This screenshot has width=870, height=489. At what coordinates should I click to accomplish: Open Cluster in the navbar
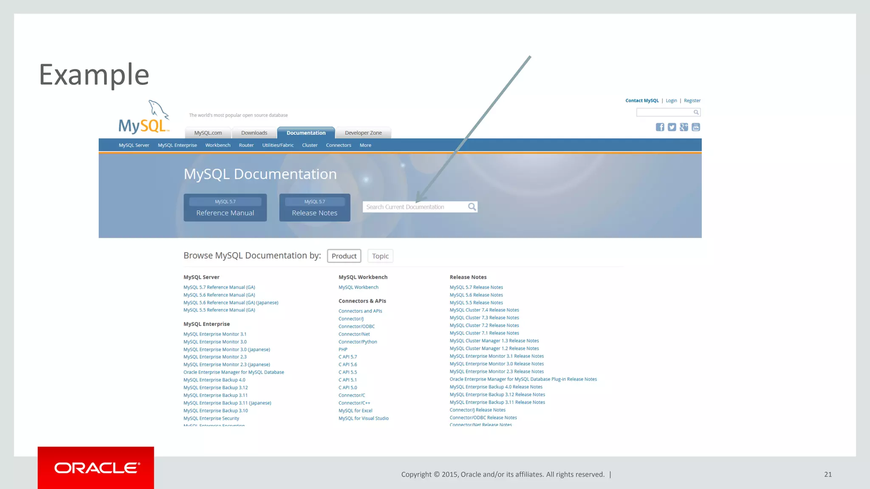(310, 145)
